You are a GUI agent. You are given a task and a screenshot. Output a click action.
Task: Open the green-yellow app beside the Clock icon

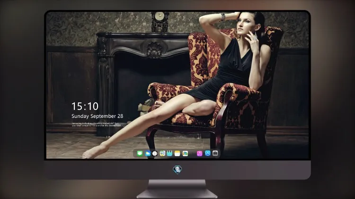[162, 153]
